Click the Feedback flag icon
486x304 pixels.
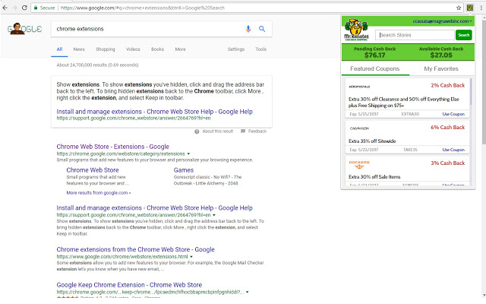pyautogui.click(x=243, y=131)
